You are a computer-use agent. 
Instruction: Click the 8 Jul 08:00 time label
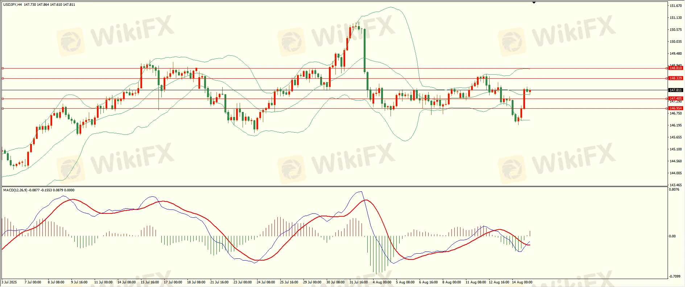tap(56, 282)
